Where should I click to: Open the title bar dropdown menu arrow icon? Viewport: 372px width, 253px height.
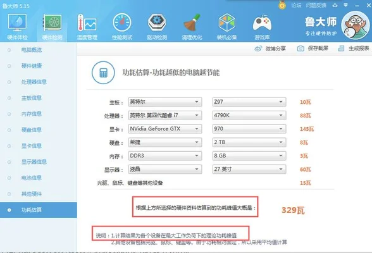[x=345, y=5]
